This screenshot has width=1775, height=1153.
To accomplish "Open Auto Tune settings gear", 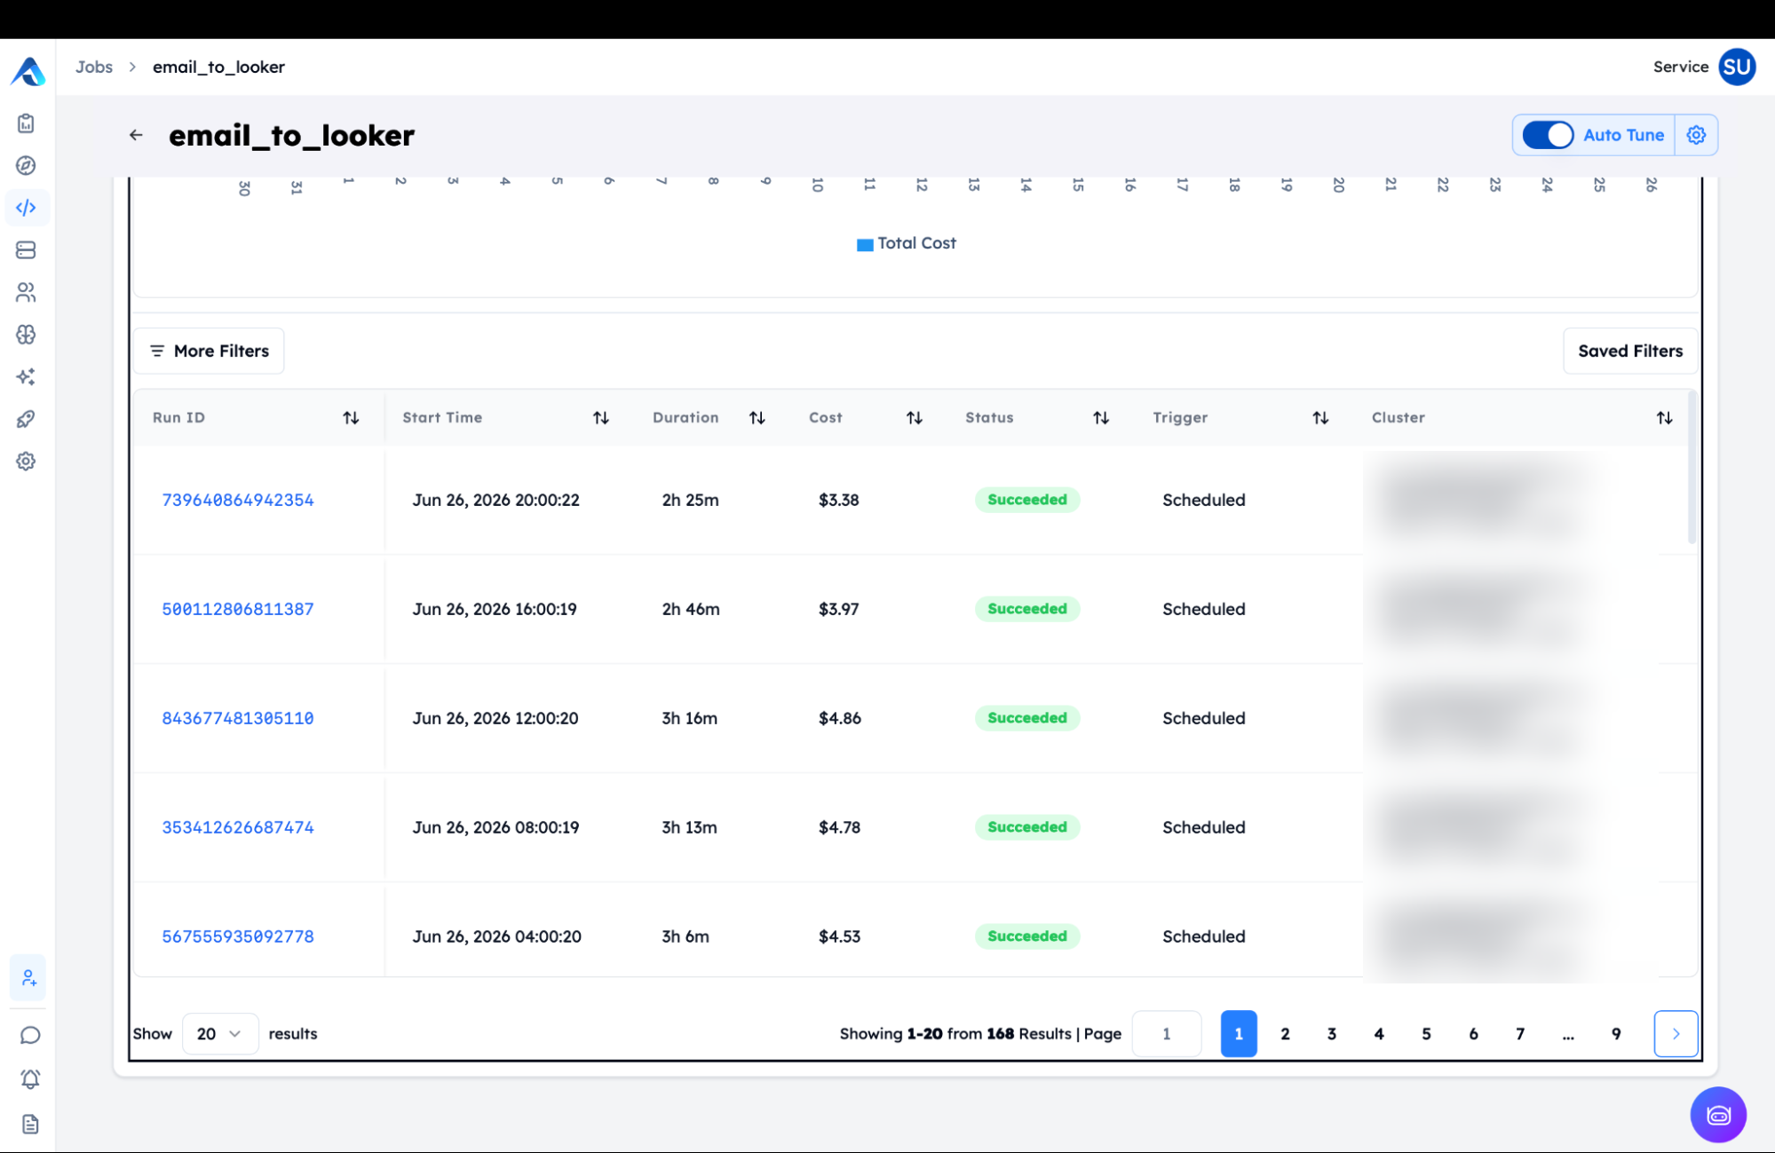I will click(1696, 135).
